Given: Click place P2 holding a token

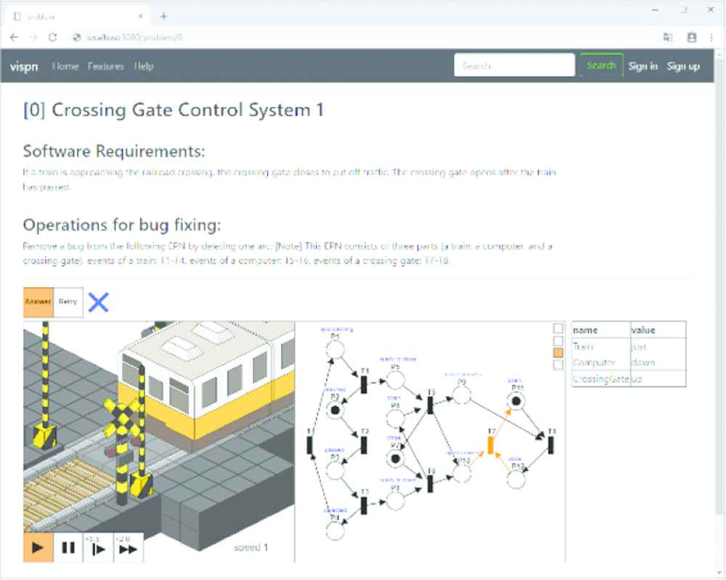Looking at the screenshot, I should [x=335, y=411].
